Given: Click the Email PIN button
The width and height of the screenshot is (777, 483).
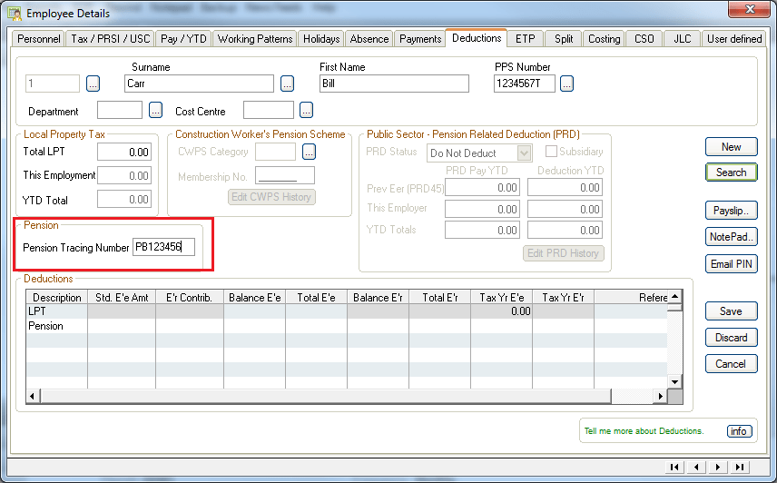Looking at the screenshot, I should (x=732, y=263).
